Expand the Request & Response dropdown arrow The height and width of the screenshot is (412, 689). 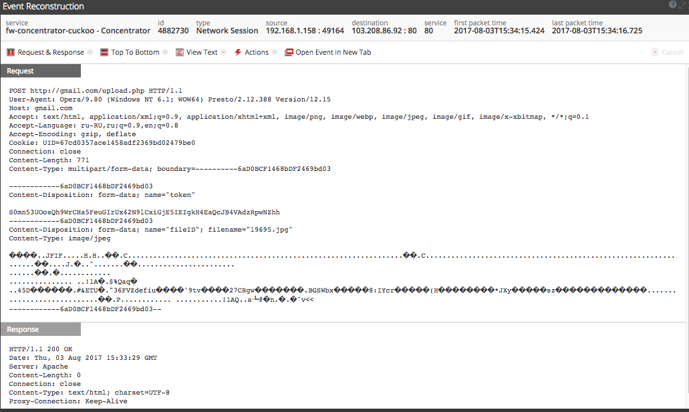click(x=90, y=52)
